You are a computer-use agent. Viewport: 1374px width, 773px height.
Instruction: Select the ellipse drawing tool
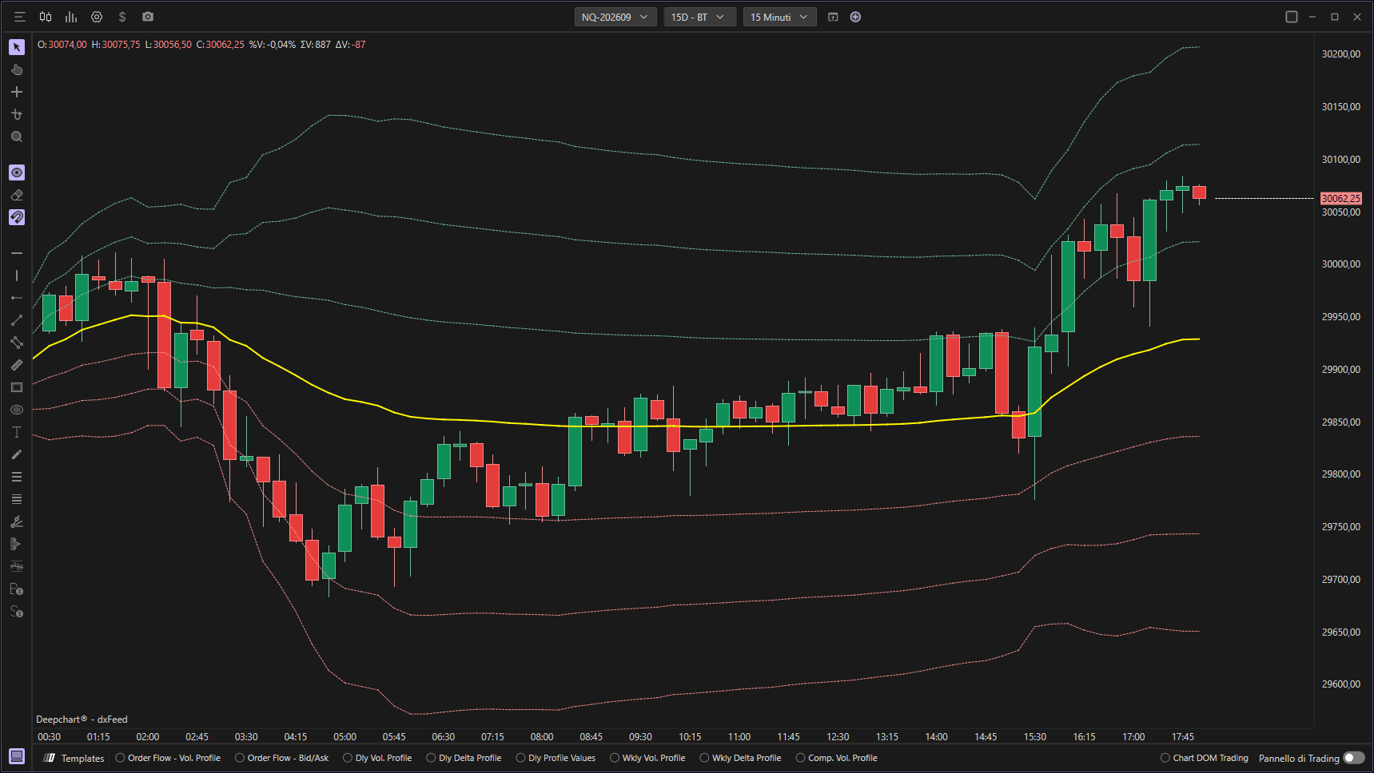[17, 410]
